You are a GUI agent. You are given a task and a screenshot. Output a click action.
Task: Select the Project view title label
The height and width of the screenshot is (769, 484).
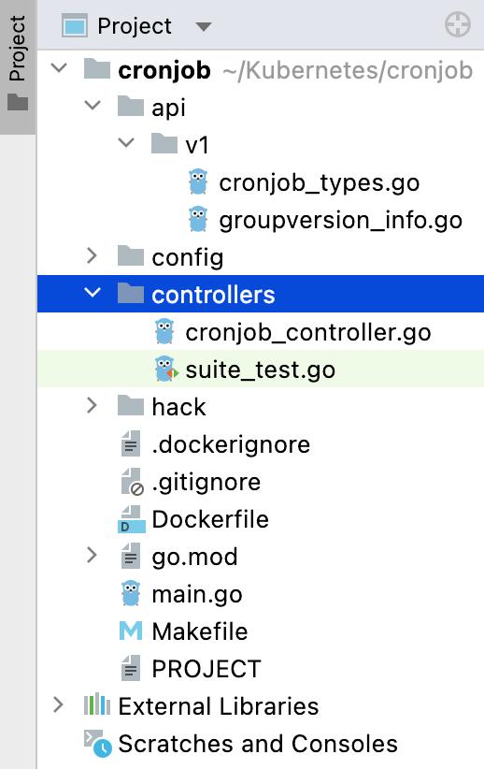point(135,26)
